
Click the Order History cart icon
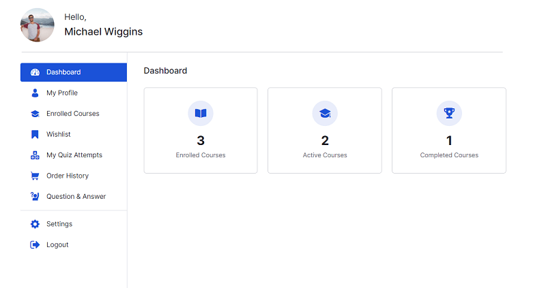(35, 176)
